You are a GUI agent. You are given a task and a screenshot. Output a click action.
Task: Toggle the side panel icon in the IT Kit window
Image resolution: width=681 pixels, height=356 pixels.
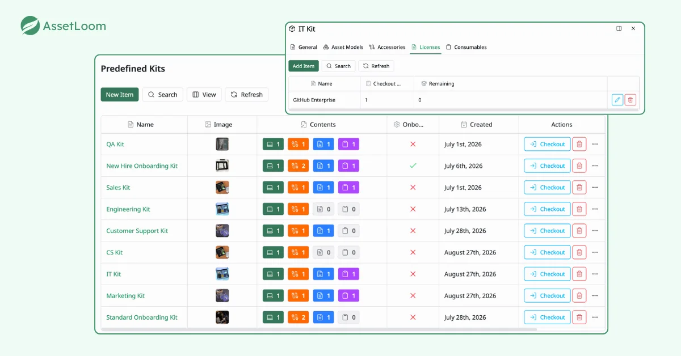[x=619, y=28]
